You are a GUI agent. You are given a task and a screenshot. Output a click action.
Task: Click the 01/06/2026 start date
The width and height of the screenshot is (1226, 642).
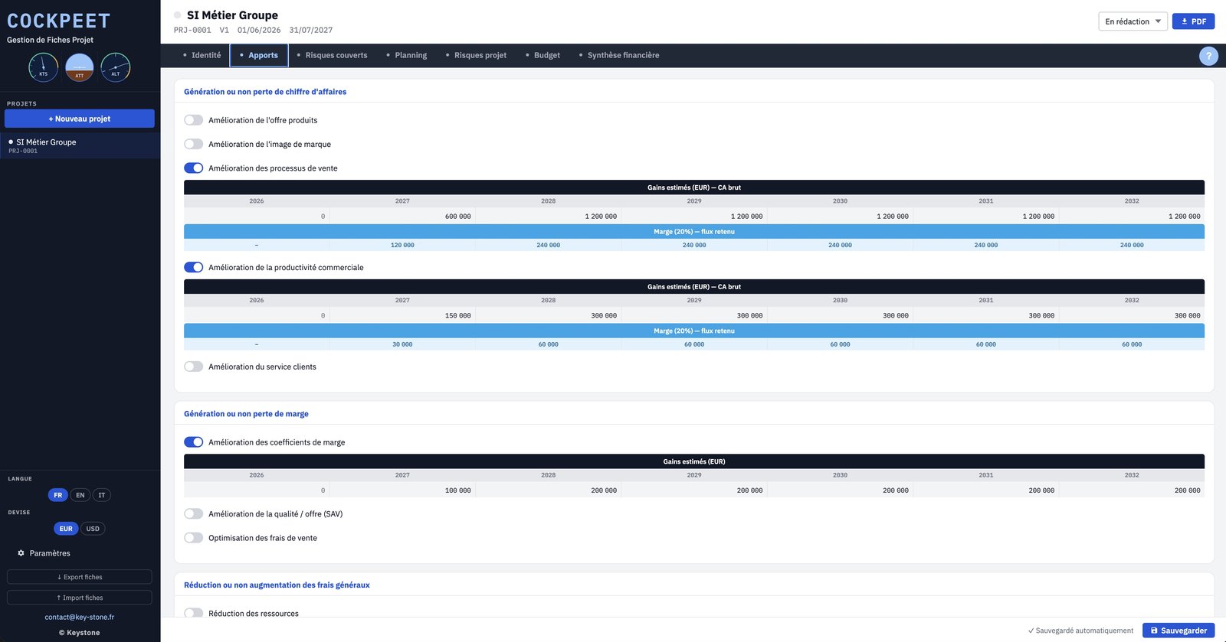[x=259, y=31]
